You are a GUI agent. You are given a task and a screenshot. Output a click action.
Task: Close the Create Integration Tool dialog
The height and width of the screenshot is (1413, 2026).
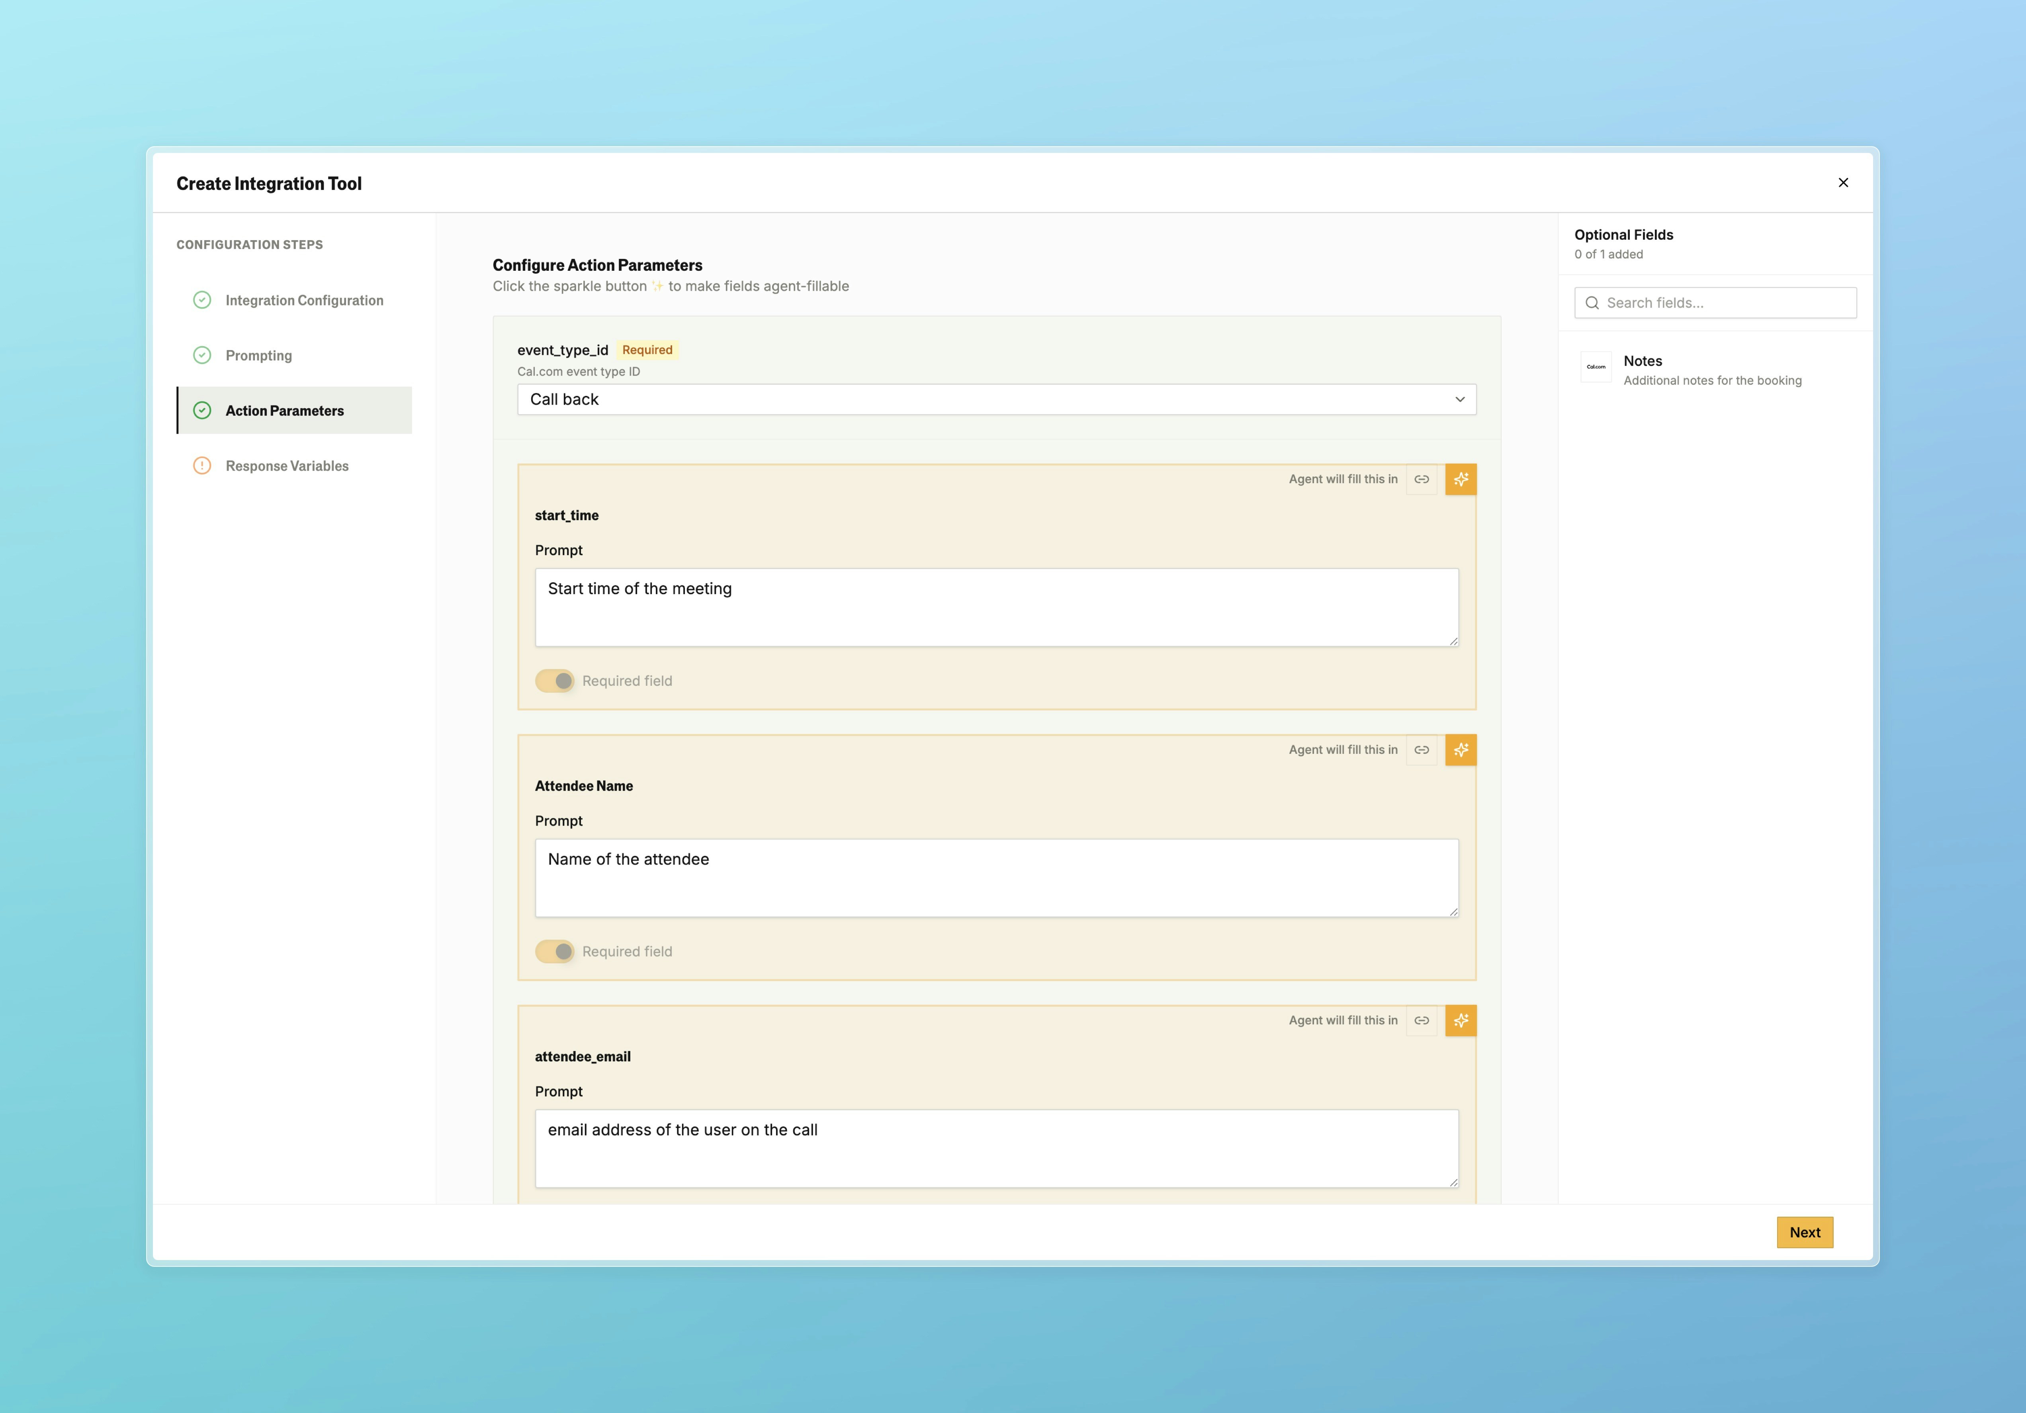pyautogui.click(x=1842, y=183)
